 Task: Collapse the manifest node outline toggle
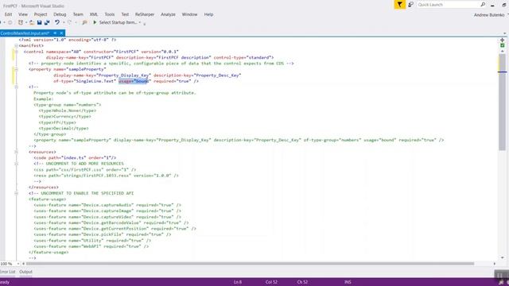pyautogui.click(x=16, y=46)
